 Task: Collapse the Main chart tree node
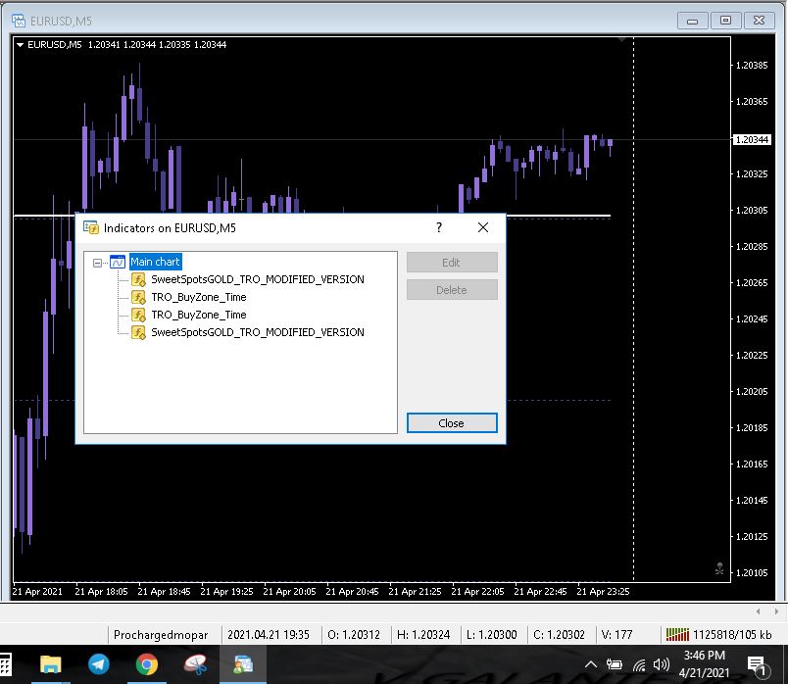tap(98, 263)
